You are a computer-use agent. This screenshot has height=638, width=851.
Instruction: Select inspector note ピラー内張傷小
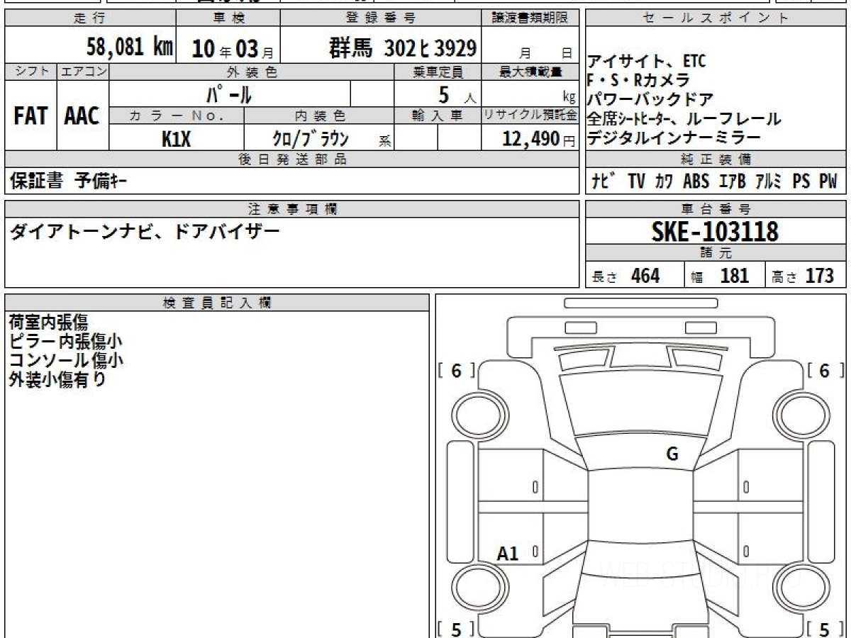coord(65,341)
